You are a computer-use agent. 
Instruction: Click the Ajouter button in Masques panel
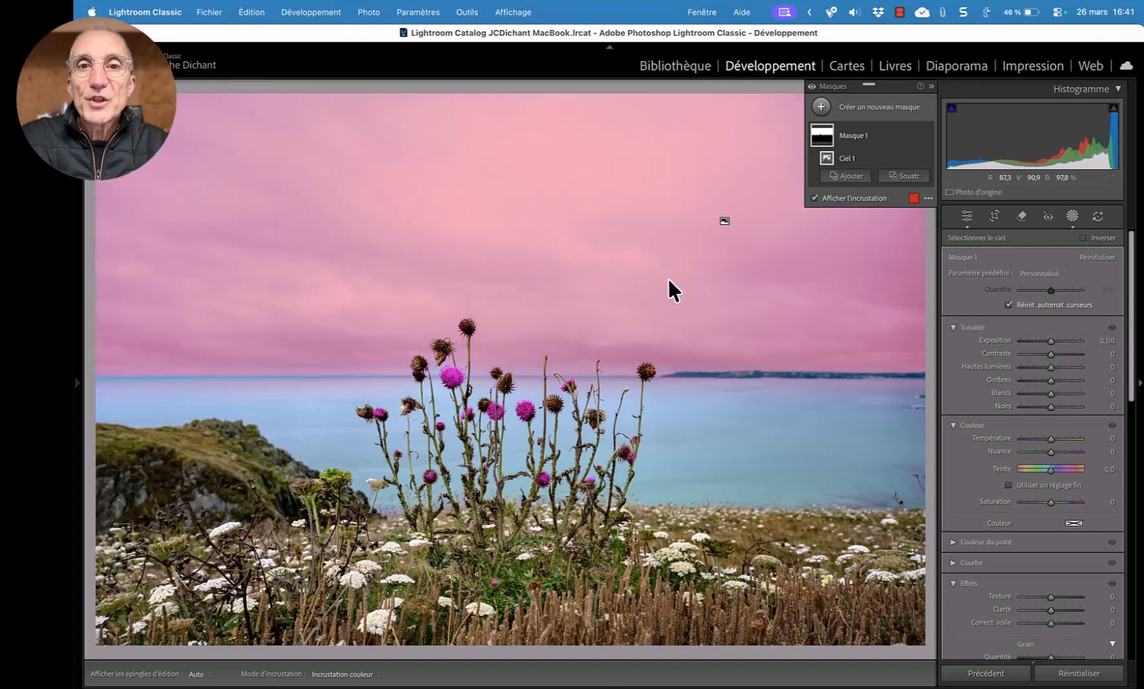(x=846, y=176)
